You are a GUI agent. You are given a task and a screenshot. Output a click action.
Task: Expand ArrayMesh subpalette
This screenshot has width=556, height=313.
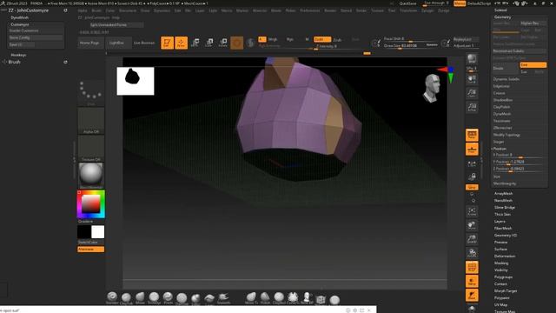pos(503,193)
